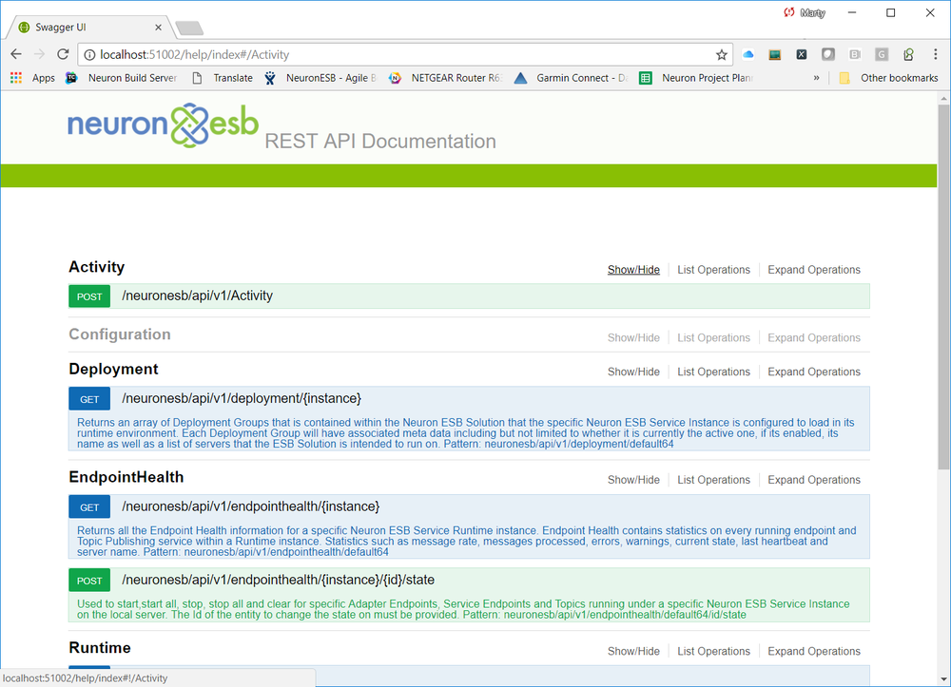This screenshot has height=687, width=951.
Task: List Operations for the Runtime section
Action: (714, 651)
